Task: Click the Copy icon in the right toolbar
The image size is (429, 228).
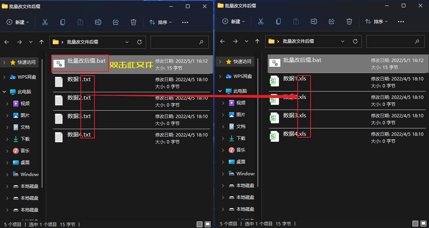Action: click(278, 22)
